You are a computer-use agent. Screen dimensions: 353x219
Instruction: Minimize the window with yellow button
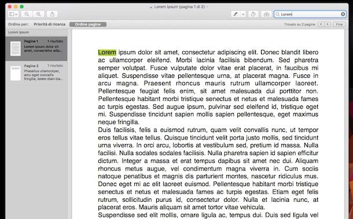tap(16, 7)
